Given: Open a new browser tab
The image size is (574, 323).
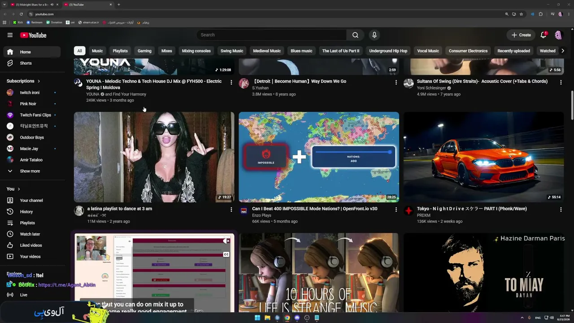Looking at the screenshot, I should tap(119, 4).
